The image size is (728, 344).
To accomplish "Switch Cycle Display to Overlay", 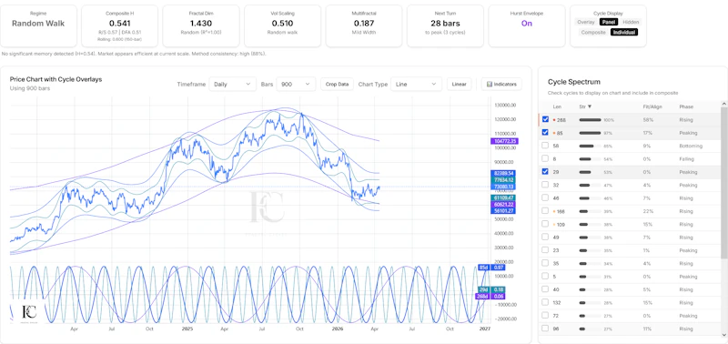I will pos(586,22).
